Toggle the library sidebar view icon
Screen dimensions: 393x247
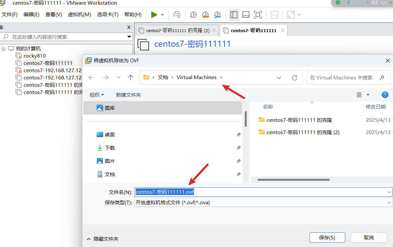tap(234, 15)
